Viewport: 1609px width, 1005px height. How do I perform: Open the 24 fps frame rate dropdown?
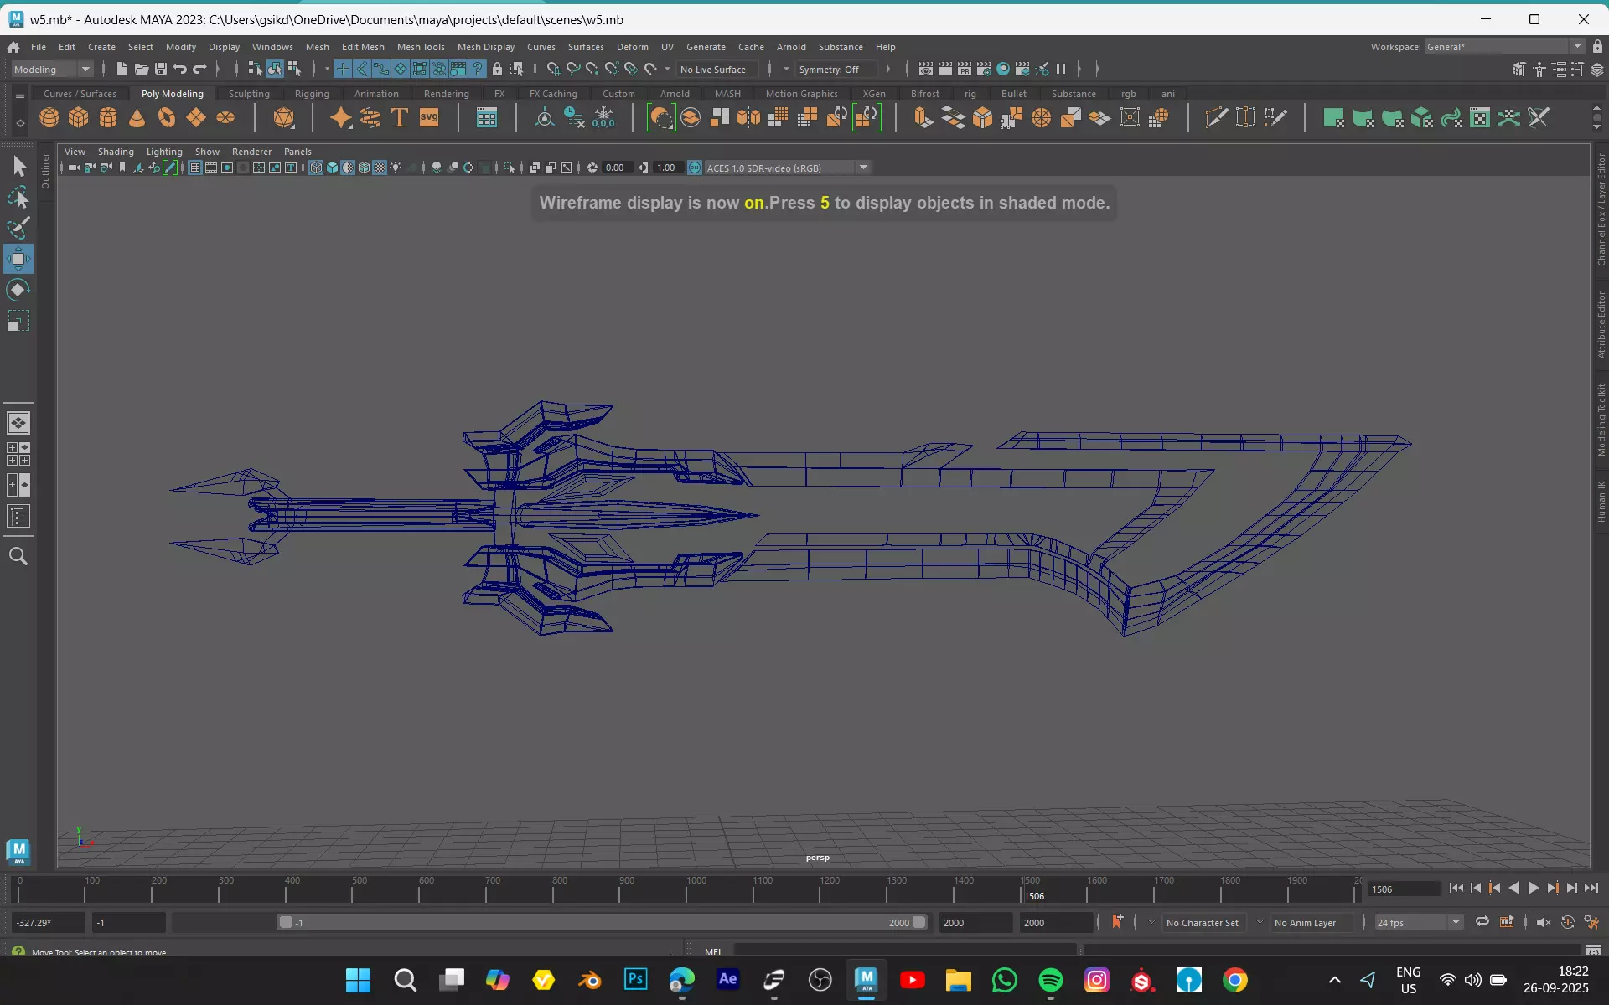pyautogui.click(x=1419, y=922)
